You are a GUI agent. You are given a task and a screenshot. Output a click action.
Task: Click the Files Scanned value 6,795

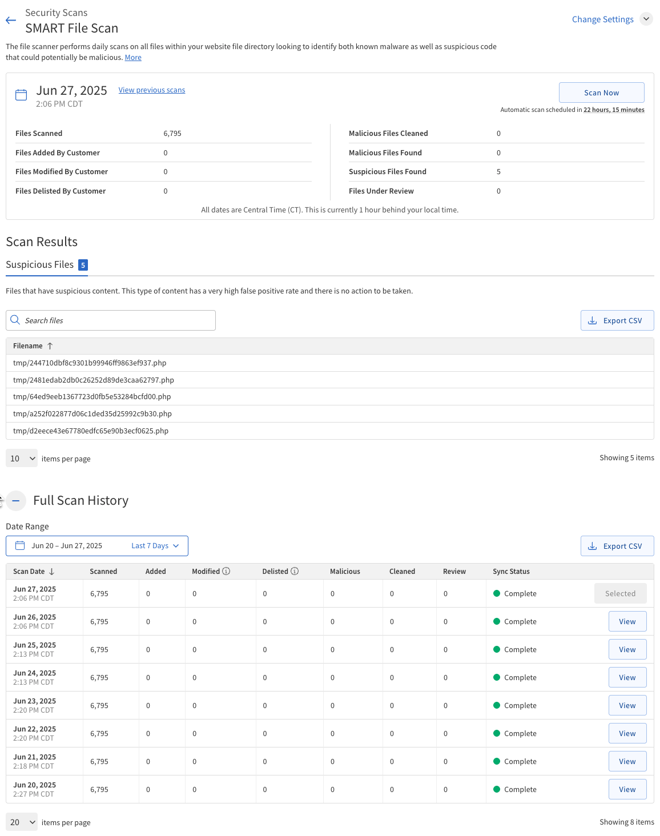(x=172, y=134)
